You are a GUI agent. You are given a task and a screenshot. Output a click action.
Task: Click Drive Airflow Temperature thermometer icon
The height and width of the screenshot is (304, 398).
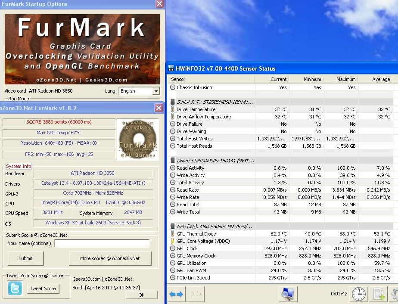point(173,117)
